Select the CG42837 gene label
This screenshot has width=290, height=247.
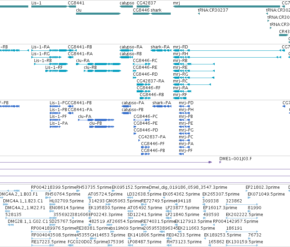coord(146,3)
